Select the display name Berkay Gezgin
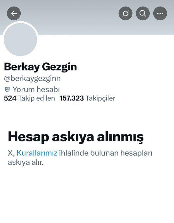 [40, 67]
